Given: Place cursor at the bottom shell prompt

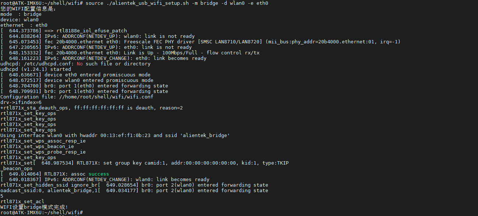Looking at the screenshot, I should 84,213.
